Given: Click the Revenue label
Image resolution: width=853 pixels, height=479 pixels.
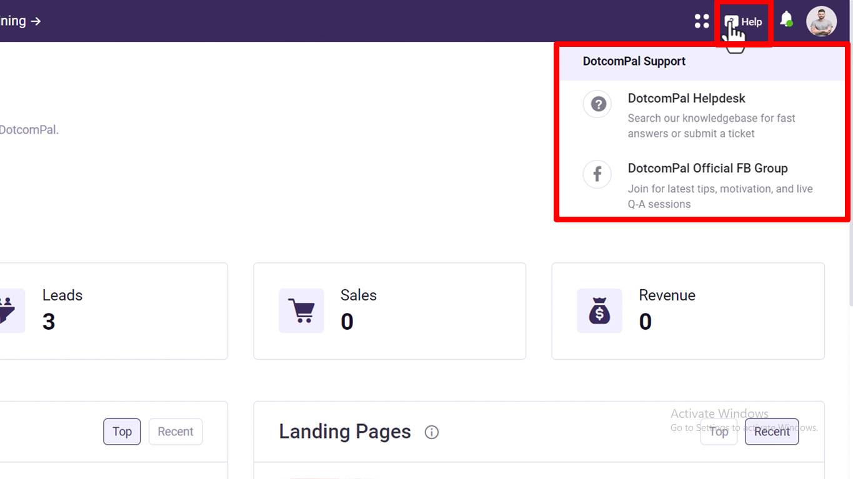Looking at the screenshot, I should (x=667, y=295).
